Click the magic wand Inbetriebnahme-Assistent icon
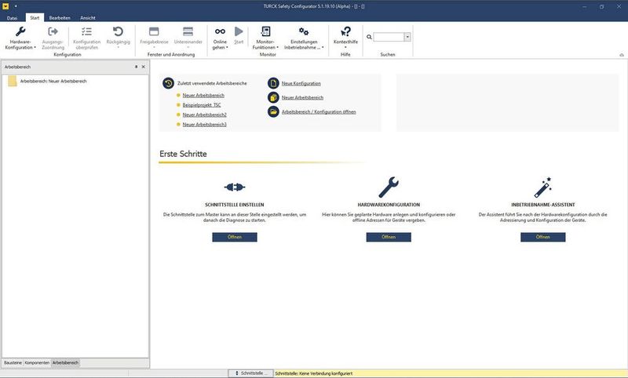Viewport: 628px width, 378px height. (543, 187)
